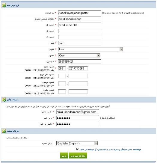Viewport: 157px width, 163px height.
Task: Click the green submit button
Action: [64, 156]
